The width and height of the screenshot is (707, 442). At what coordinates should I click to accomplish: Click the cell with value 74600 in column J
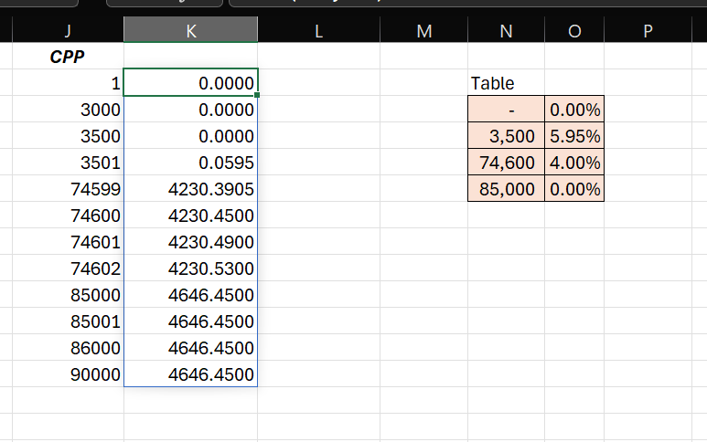pos(68,216)
